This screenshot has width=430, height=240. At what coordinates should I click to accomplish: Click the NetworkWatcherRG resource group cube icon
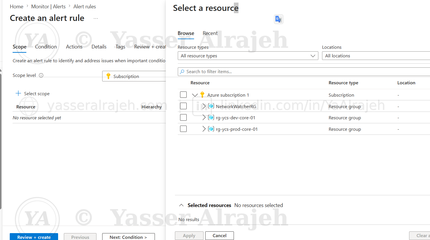point(211,106)
